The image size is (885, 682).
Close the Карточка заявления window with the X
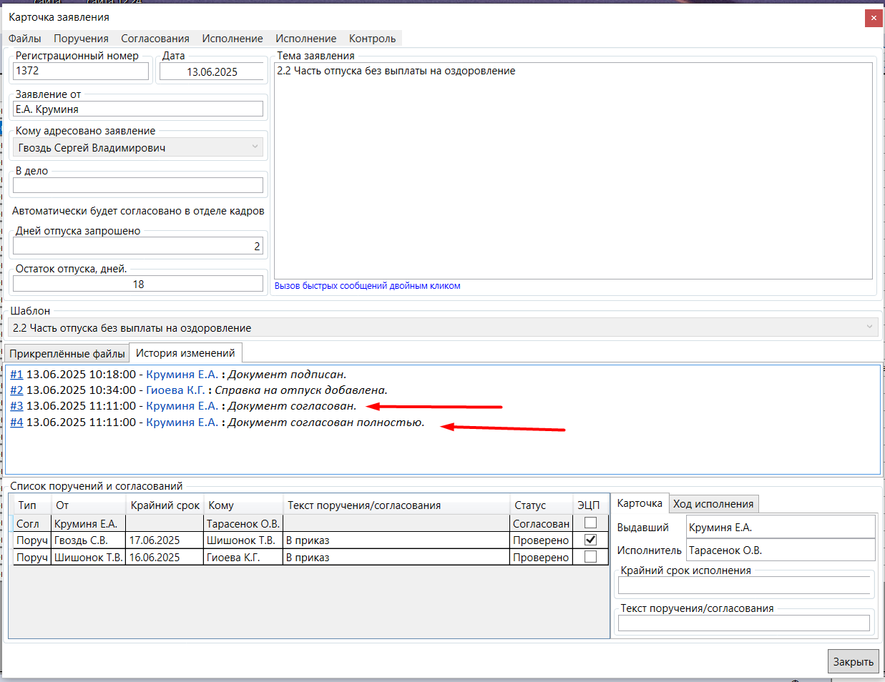coord(874,18)
